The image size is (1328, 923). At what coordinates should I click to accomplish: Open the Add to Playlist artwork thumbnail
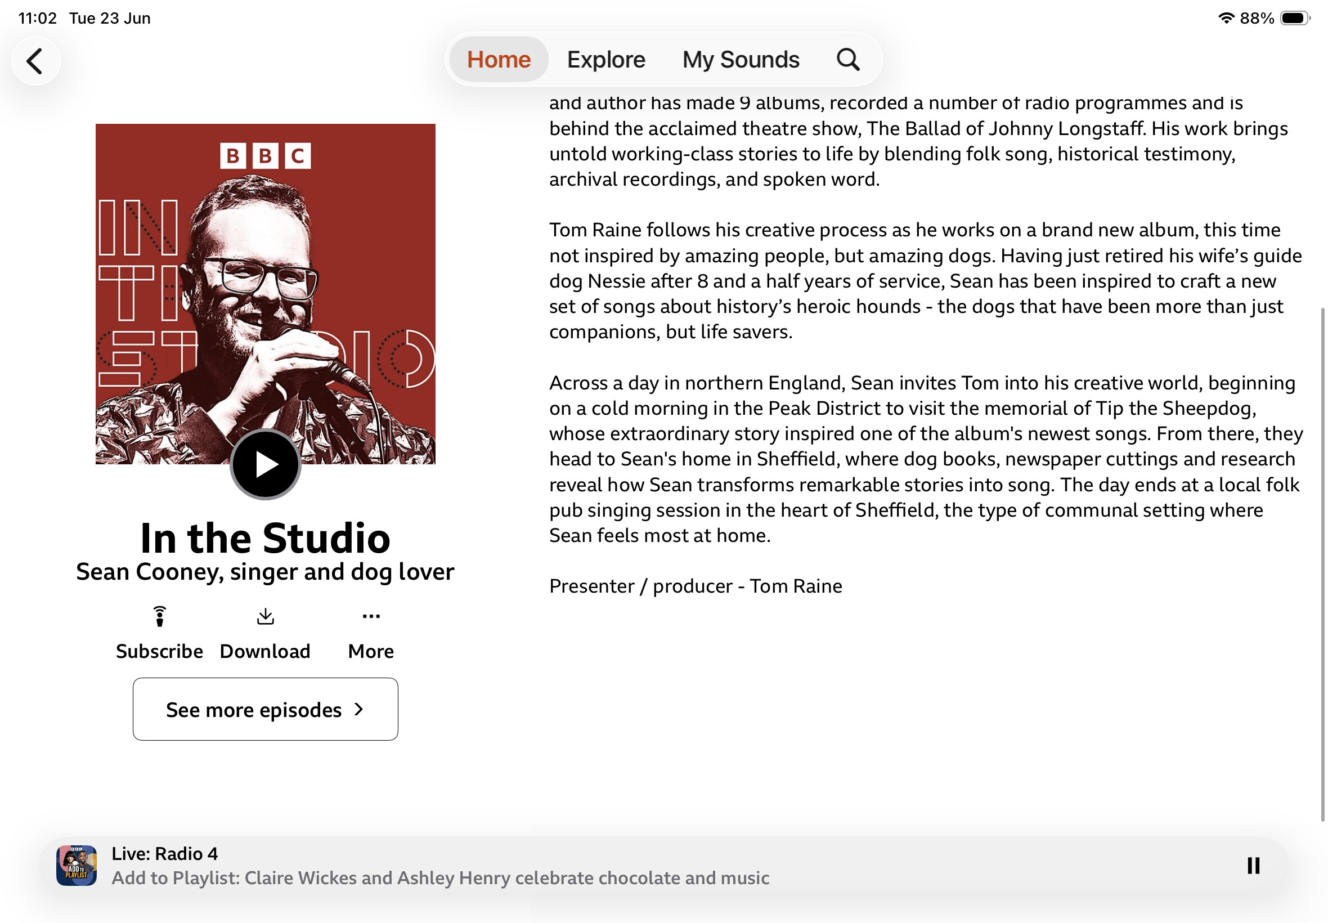(77, 866)
